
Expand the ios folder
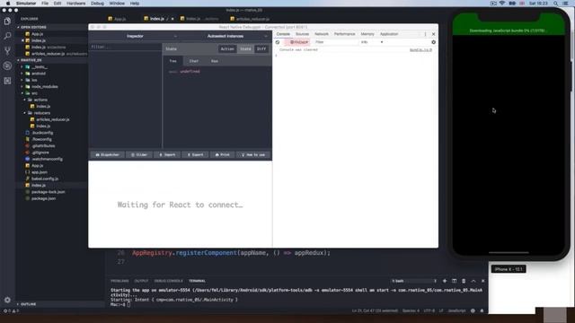34,80
